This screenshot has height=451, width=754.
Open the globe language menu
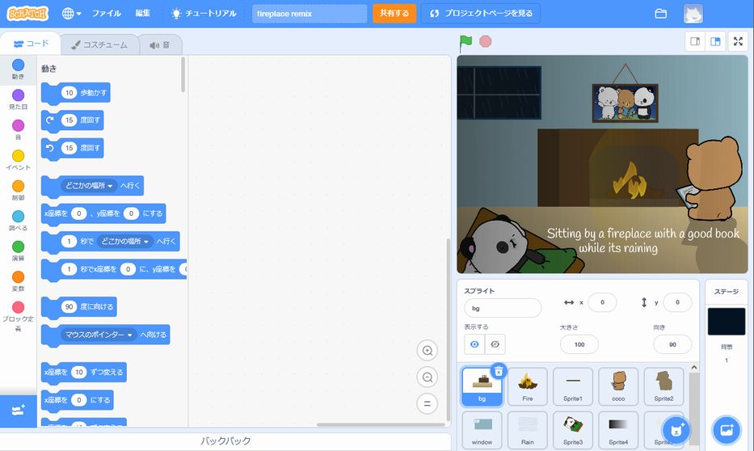71,14
